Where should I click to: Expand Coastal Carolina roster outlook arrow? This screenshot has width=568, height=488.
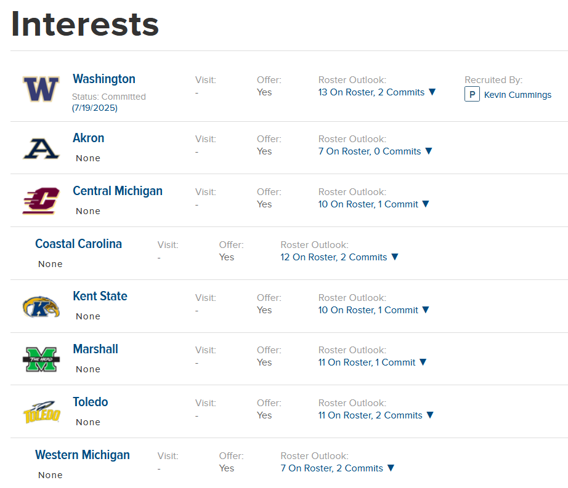pos(395,257)
